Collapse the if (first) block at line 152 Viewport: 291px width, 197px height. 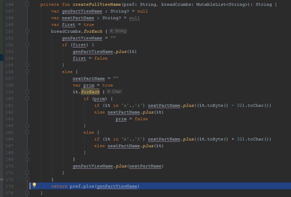pos(27,44)
